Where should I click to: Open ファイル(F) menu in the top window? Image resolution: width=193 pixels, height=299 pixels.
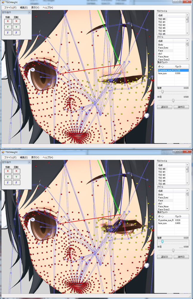coord(10,7)
